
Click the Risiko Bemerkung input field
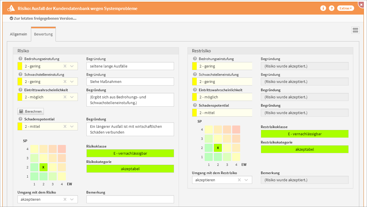pos(130,199)
